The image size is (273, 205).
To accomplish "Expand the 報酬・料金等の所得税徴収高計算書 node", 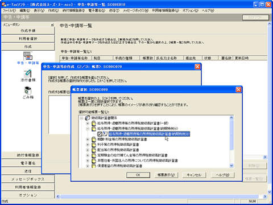I will coord(88,140).
